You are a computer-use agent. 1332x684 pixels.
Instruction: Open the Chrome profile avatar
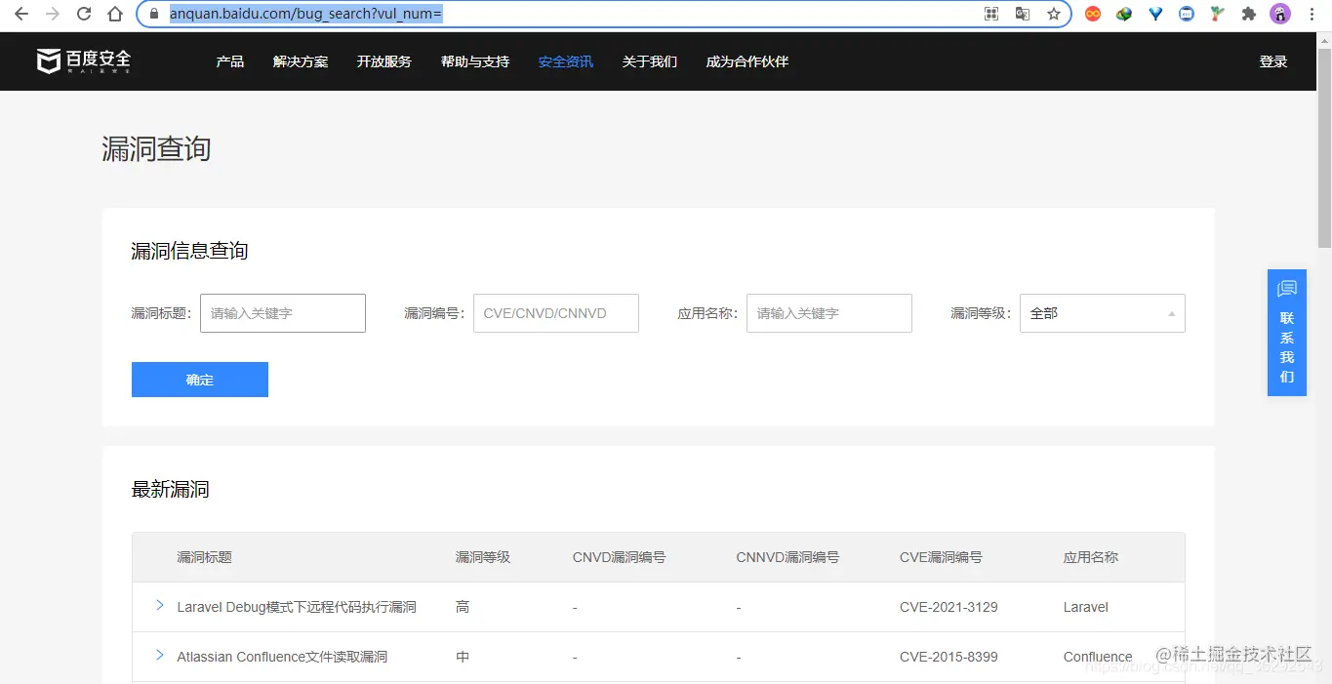pos(1279,14)
